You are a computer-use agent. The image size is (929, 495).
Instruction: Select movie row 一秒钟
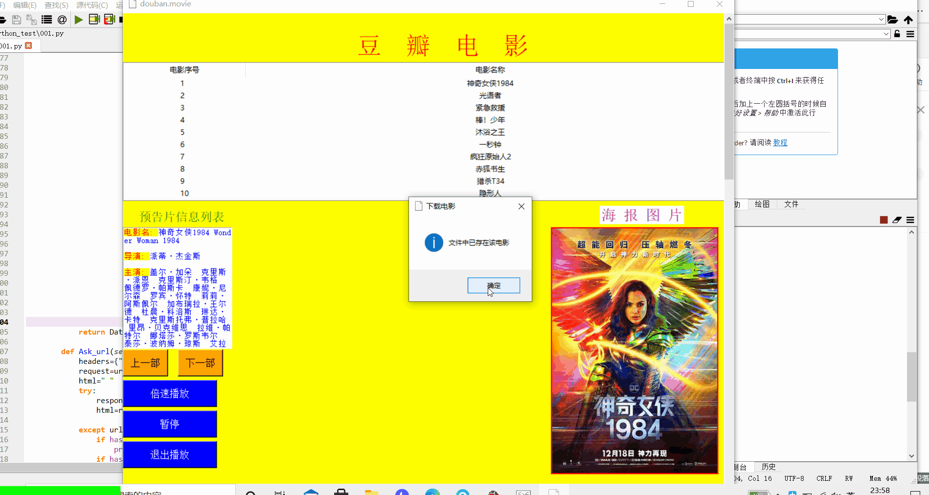[x=424, y=144]
